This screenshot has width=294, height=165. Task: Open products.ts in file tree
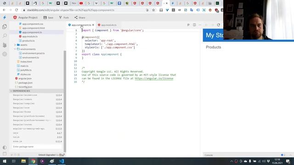coord(28,41)
